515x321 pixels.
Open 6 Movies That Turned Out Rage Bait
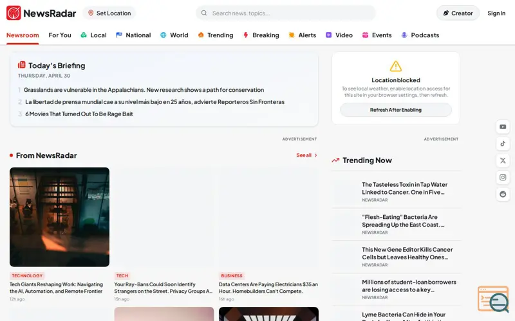tap(79, 114)
